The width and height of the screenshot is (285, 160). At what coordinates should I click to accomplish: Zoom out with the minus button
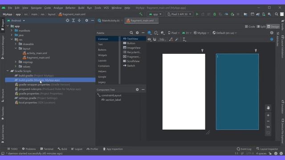(268, 121)
